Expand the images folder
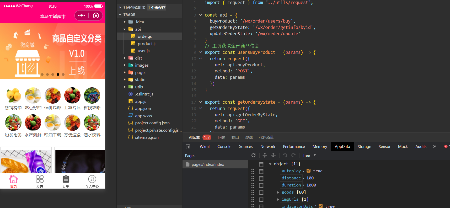The width and height of the screenshot is (450, 208). point(125,65)
